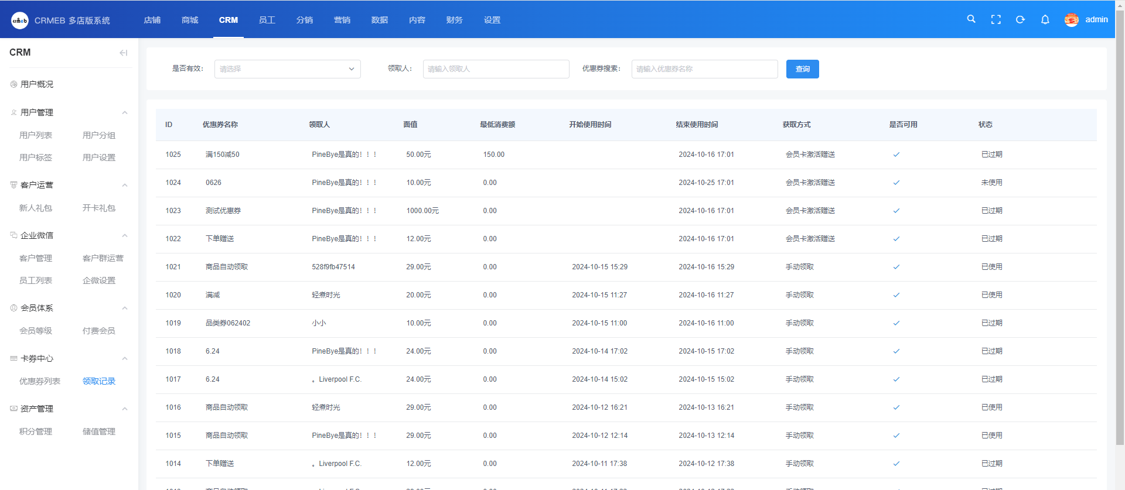
Task: Click the 领取人 input field
Action: pos(496,69)
